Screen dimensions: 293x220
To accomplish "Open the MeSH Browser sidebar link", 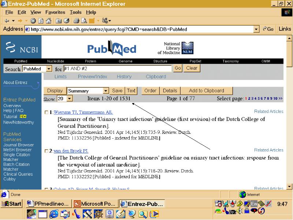I will point(17,150).
